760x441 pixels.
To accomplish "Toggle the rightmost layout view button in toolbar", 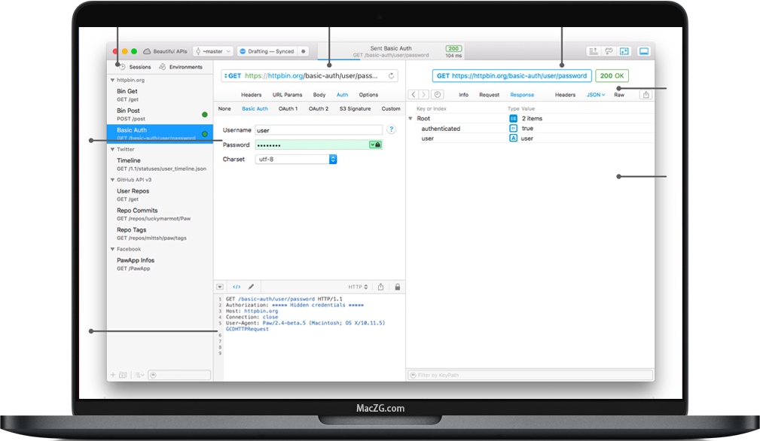I will [644, 51].
